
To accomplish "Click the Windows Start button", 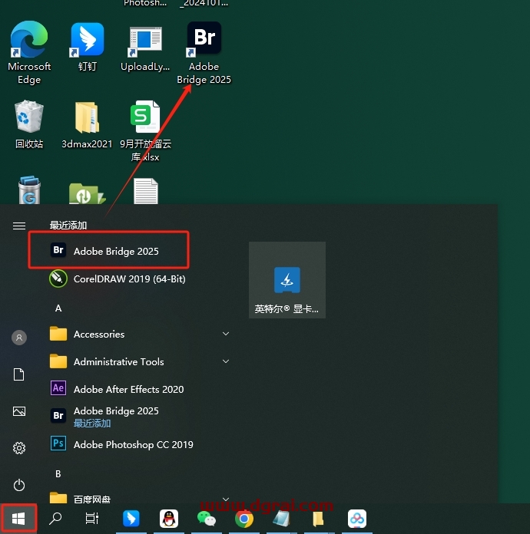I will 18,519.
